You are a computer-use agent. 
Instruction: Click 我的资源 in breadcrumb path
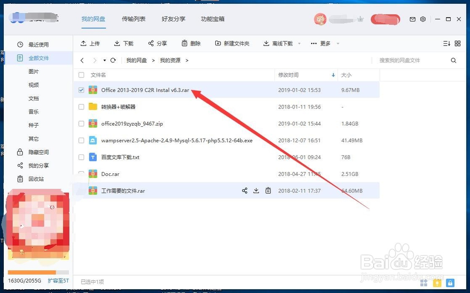pyautogui.click(x=170, y=61)
